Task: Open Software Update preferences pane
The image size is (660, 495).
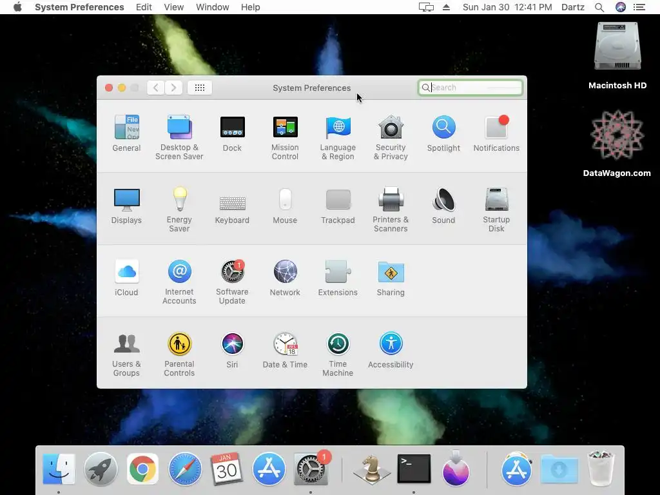Action: pyautogui.click(x=232, y=282)
